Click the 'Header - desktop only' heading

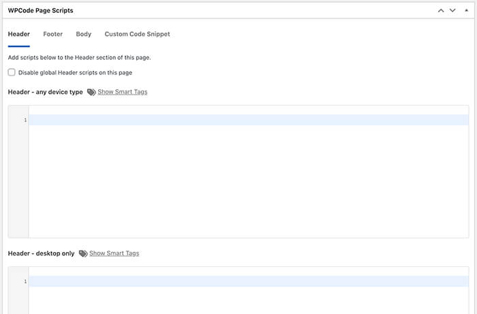(41, 253)
